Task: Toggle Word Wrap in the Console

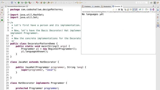Action: click(x=131, y=9)
